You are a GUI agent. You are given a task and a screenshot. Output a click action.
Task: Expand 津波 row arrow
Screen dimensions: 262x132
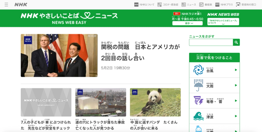coord(236,116)
